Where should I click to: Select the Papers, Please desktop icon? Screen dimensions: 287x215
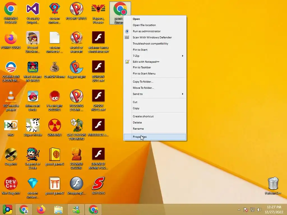point(98,13)
